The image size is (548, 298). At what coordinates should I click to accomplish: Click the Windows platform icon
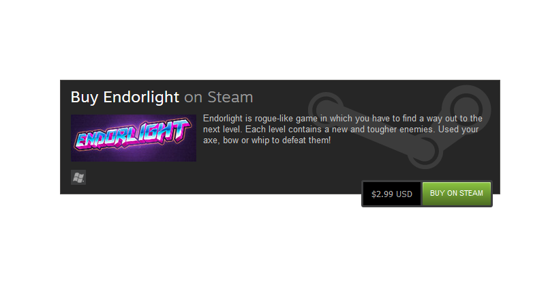(78, 177)
